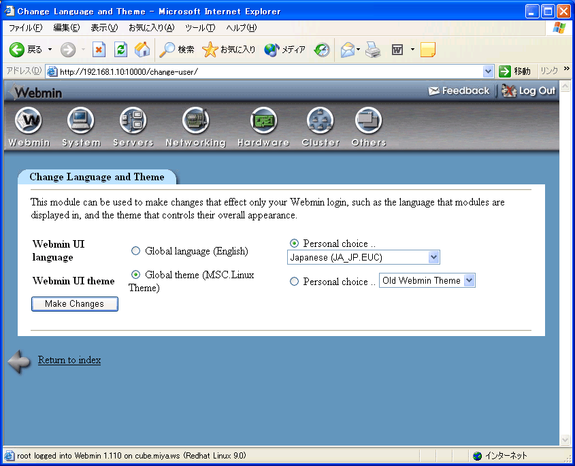Click the リンク Links toolbar label
Image resolution: width=575 pixels, height=466 pixels.
(x=549, y=71)
